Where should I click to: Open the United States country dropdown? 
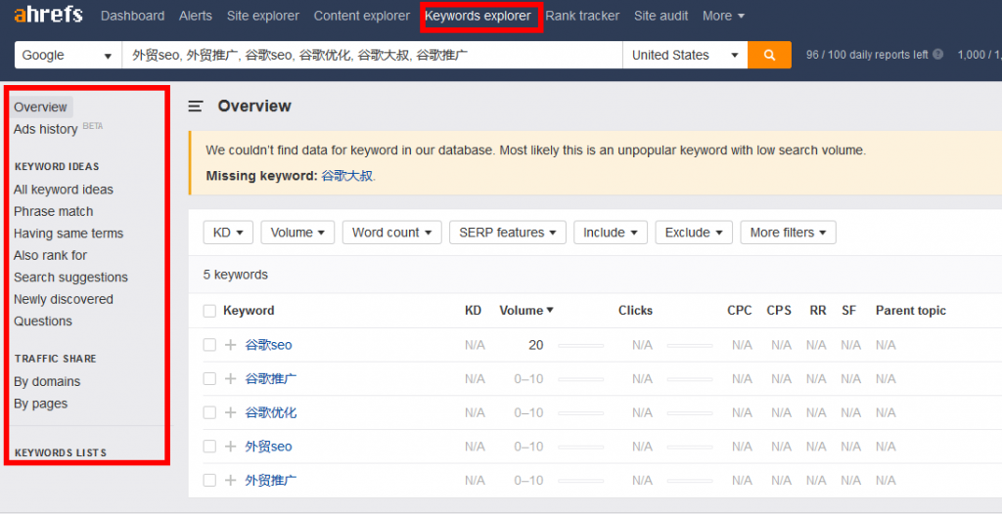[685, 55]
